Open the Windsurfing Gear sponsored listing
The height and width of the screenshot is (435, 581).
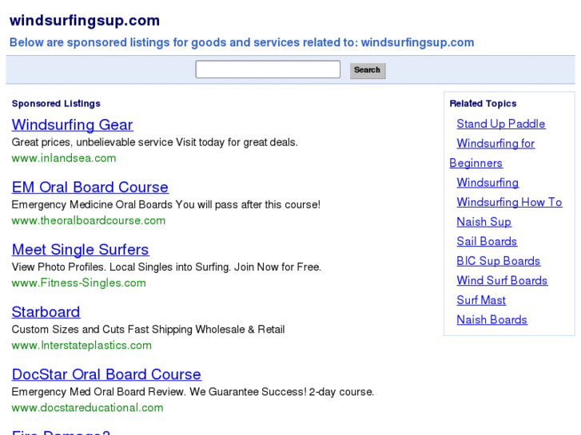pos(72,125)
